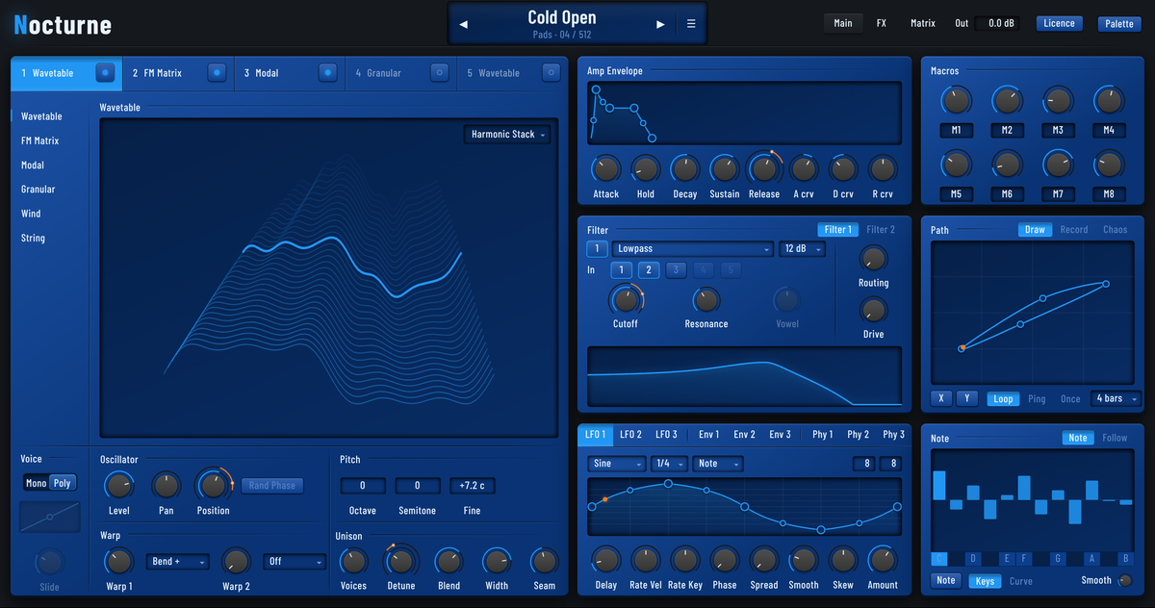Open the Warp 2 Off dropdown
1155x608 pixels.
click(295, 561)
